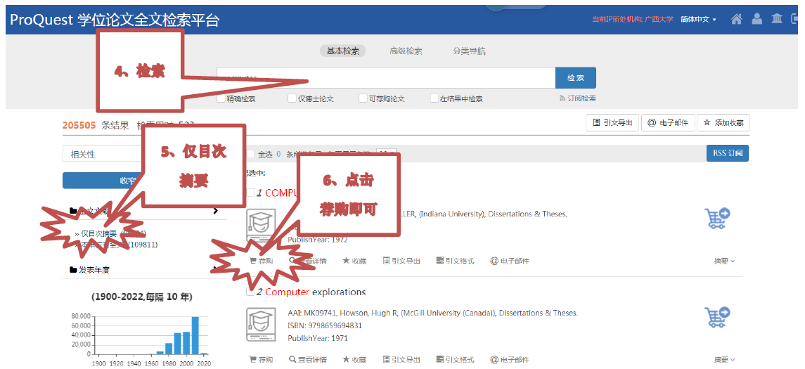Viewport: 805px width, 369px height.
Task: Click the RSS 订阅 button
Action: pyautogui.click(x=728, y=153)
